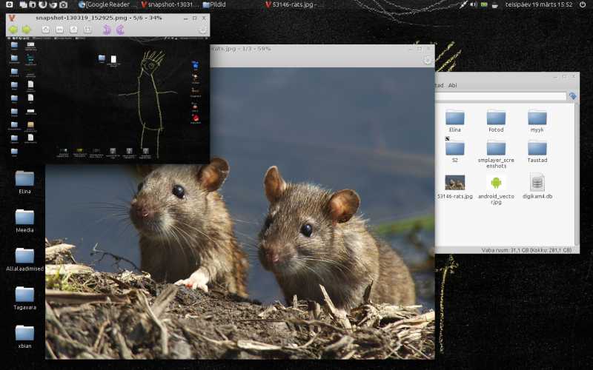
Task: Switch to Google Reader taskbar window
Action: [107, 4]
